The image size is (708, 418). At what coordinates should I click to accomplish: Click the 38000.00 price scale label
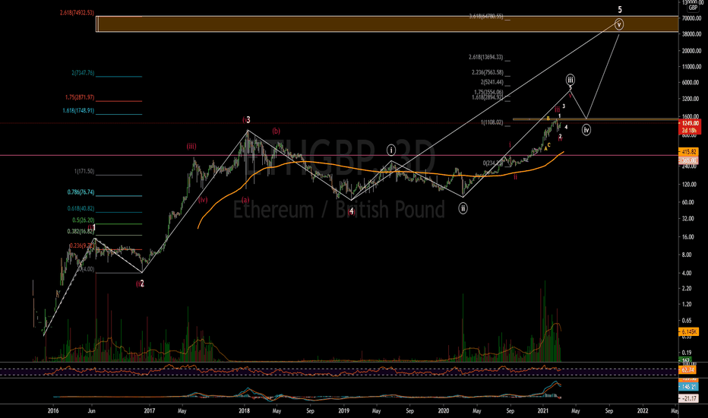692,34
